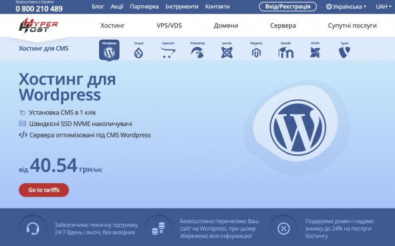Open the Moodle hosting icon
This screenshot has width=395, height=246.
point(286,50)
